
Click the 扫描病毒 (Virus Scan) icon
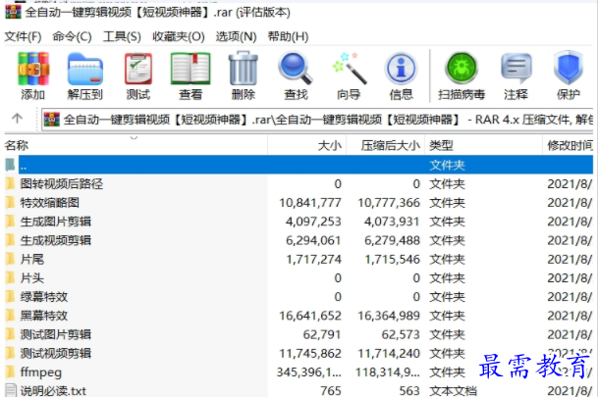[462, 69]
